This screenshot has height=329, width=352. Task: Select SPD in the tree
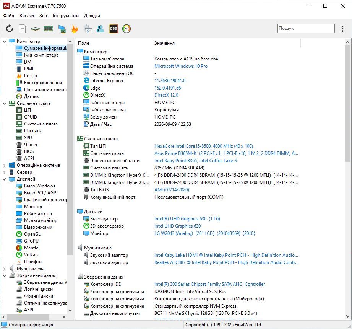click(28, 138)
